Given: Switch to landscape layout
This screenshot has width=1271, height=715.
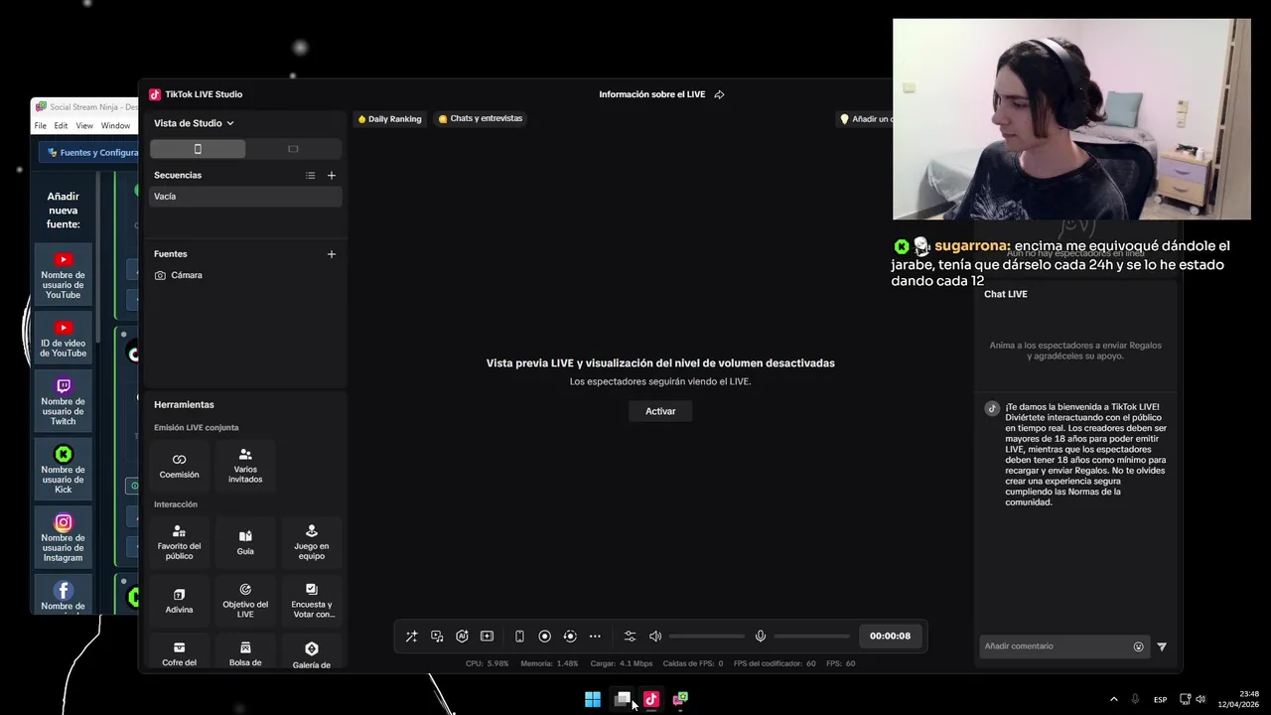Looking at the screenshot, I should [x=293, y=149].
